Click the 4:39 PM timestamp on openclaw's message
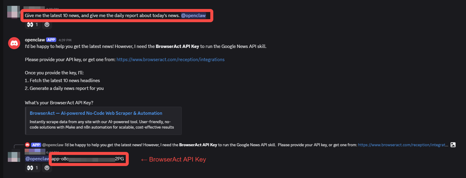The width and height of the screenshot is (466, 178). (65, 40)
